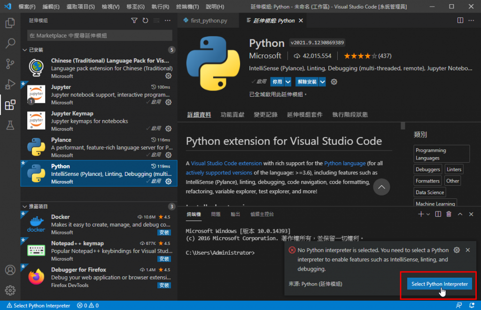Filter extensions with funnel icon
Viewport: 481px width, 310px height.
134,21
